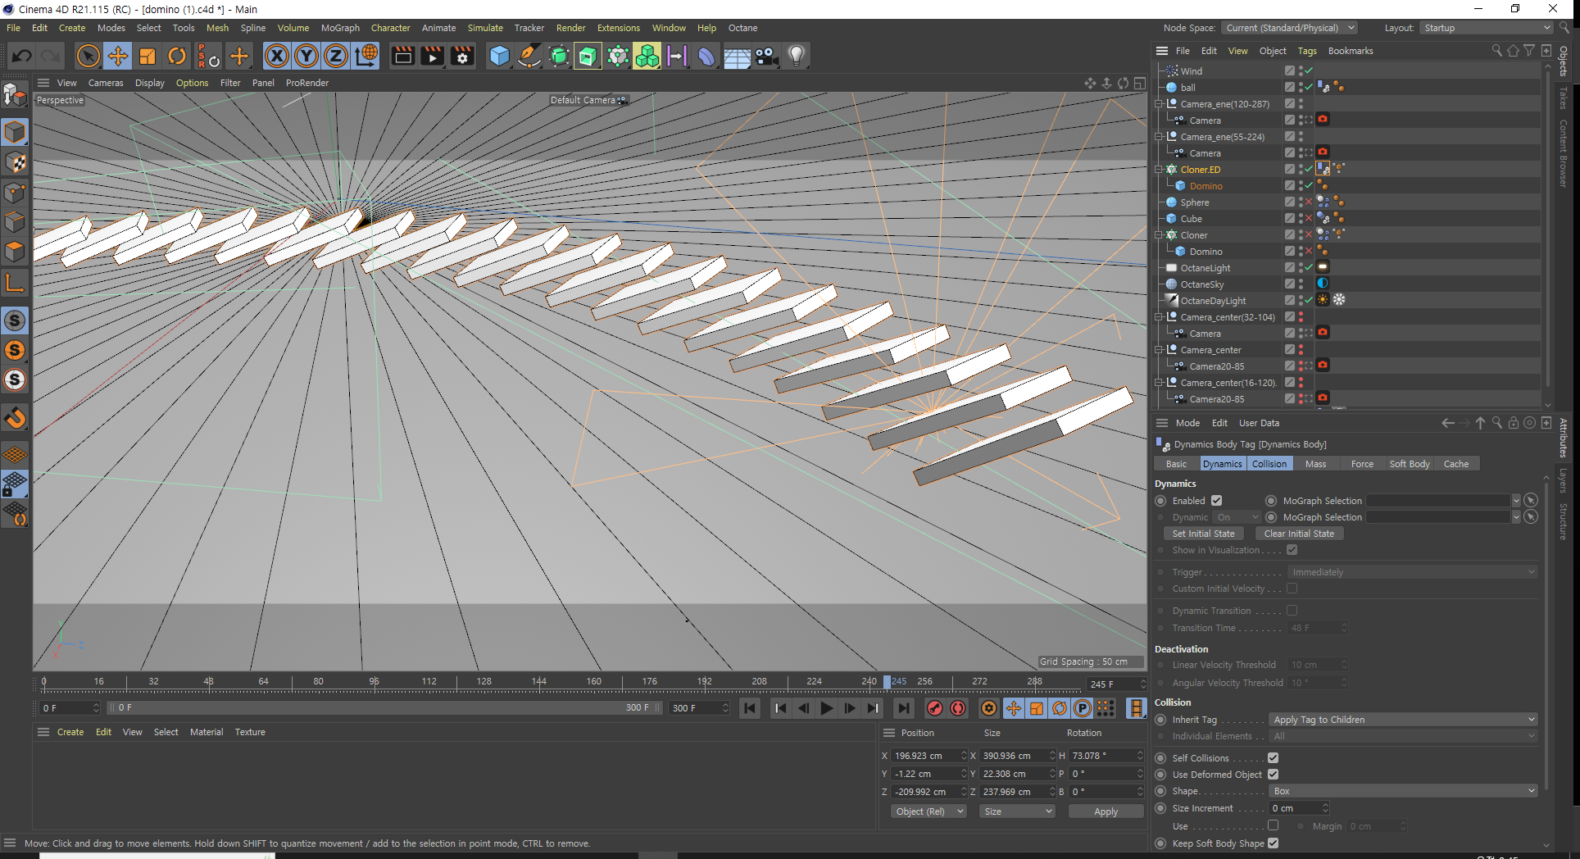Viewport: 1580px width, 859px height.
Task: Switch to Polygons mode
Action: pos(15,251)
